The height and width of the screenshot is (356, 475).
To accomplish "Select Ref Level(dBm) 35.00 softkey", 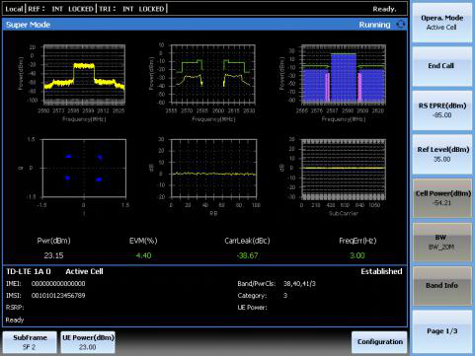I will (441, 154).
